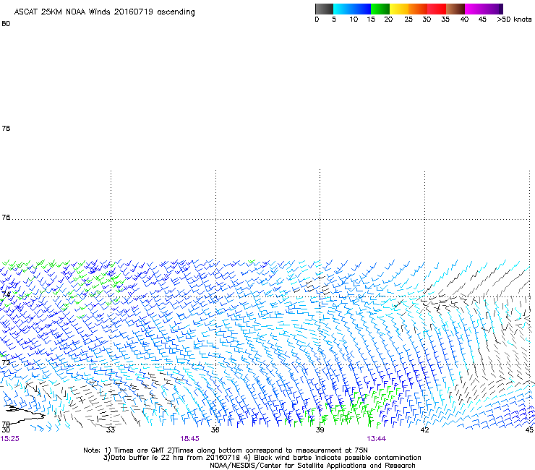
Task: Click latitude label '72' on left axis
Action: (6, 362)
